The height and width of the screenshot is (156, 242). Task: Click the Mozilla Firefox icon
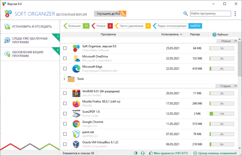[x=76, y=103]
